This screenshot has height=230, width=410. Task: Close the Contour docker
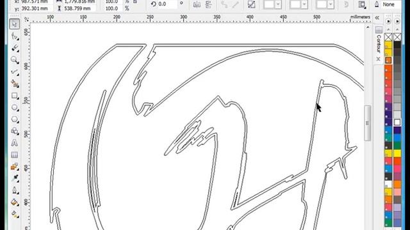tap(379, 59)
